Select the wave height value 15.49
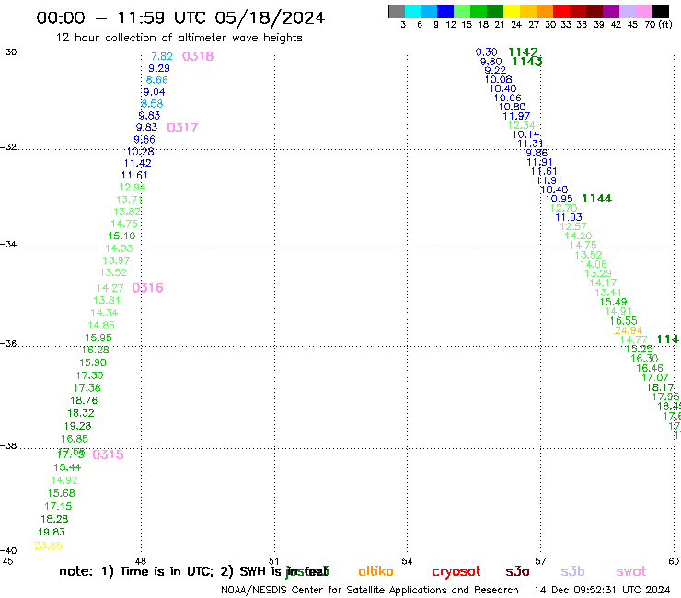This screenshot has height=598, width=681. point(613,302)
